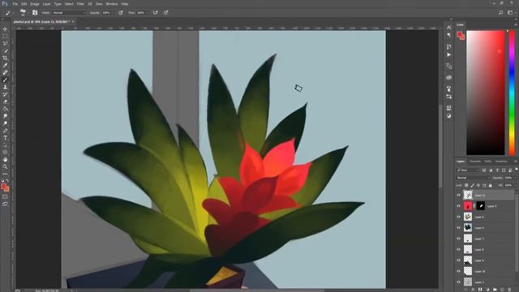Create new group folder icon

(495, 290)
